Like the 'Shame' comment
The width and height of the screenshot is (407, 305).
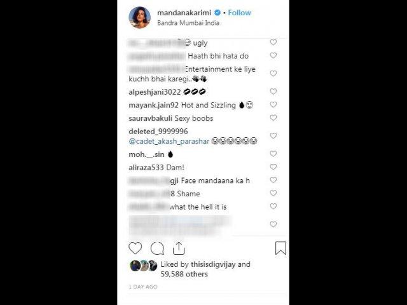pos(273,193)
